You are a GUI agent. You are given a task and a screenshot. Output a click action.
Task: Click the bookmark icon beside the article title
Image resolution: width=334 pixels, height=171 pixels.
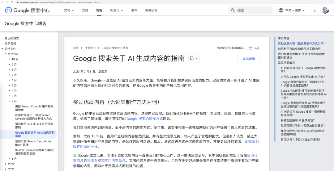(x=192, y=59)
